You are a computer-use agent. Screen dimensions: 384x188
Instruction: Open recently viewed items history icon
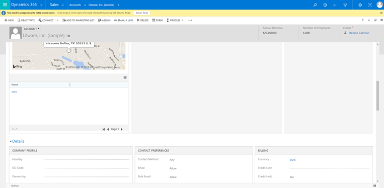point(325,5)
